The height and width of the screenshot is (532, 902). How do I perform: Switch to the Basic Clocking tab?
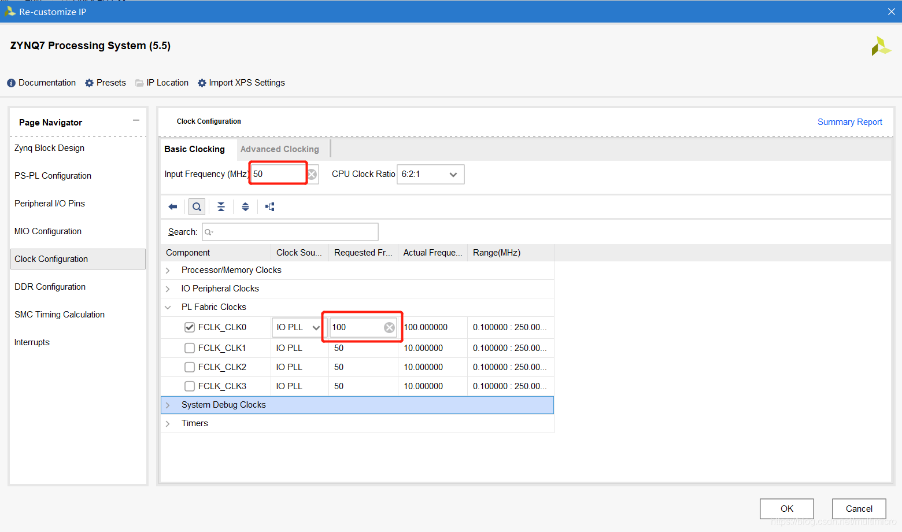point(194,149)
